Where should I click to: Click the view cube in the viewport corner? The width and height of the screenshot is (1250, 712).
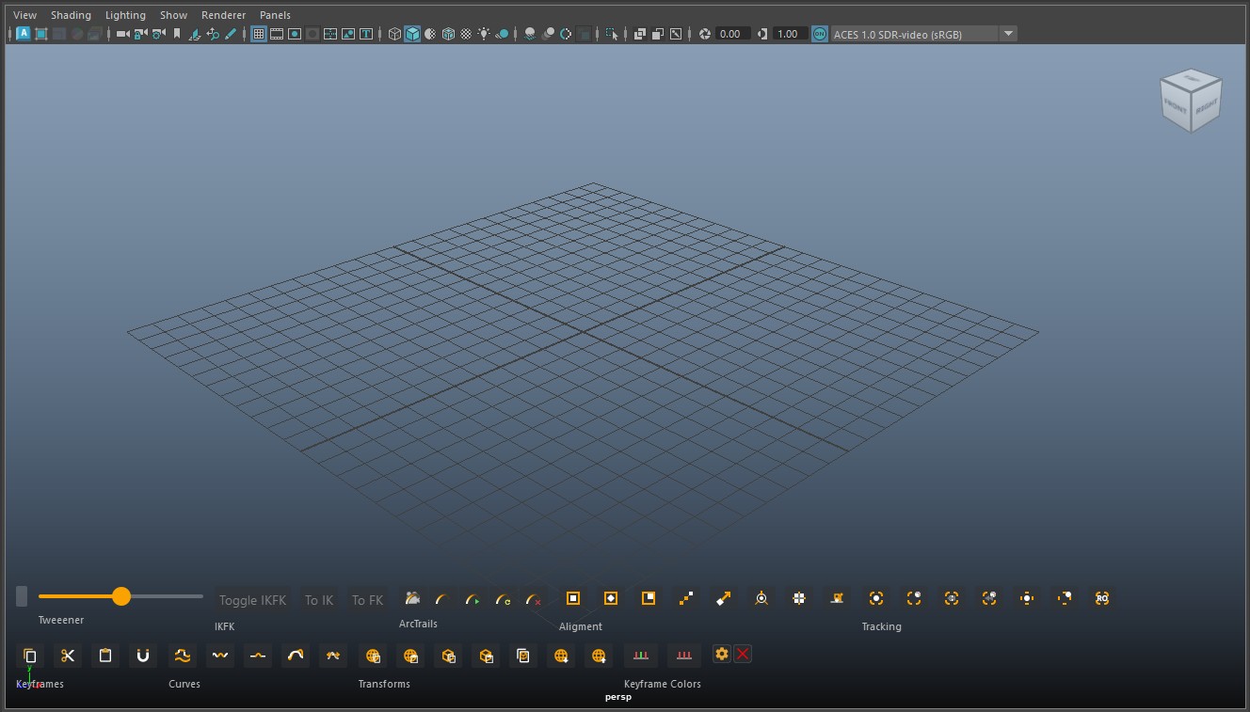click(x=1191, y=101)
